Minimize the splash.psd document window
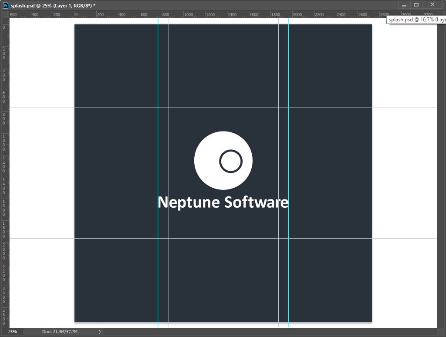 click(404, 5)
